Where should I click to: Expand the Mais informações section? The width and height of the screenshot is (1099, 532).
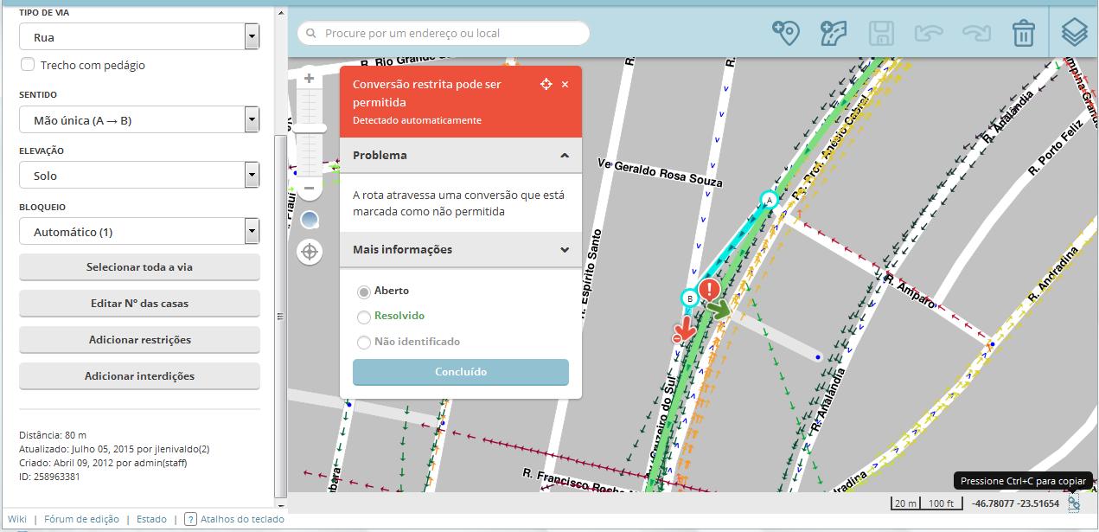pos(460,250)
